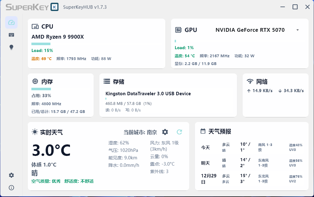Expand the GPU selection dropdown arrow

pos(298,30)
